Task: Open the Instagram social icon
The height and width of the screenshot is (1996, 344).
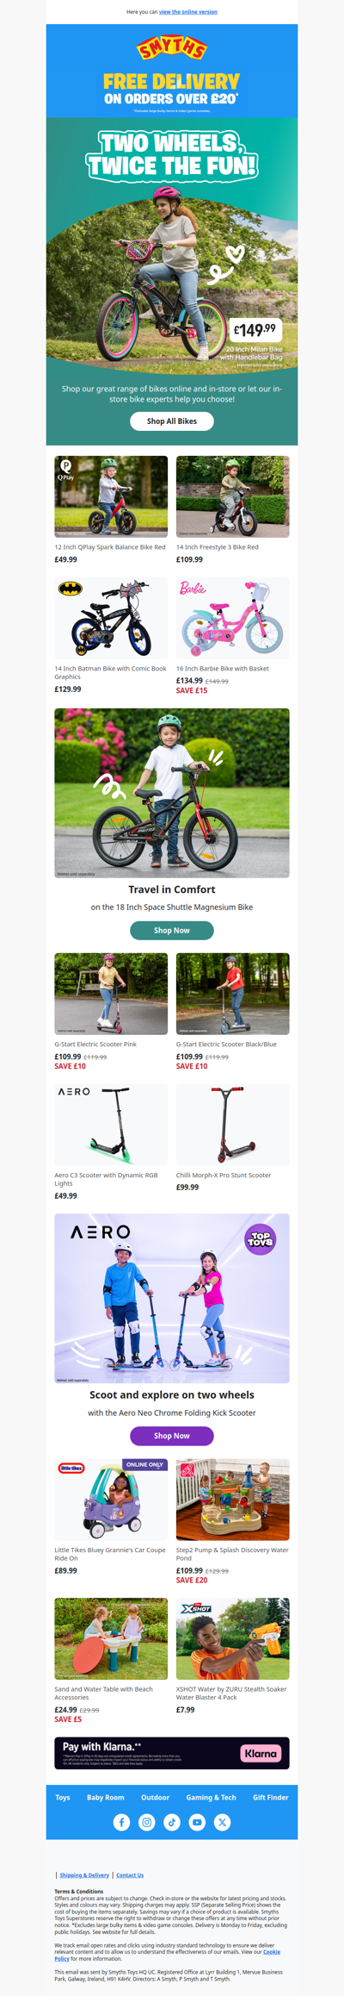Action: tap(147, 1822)
